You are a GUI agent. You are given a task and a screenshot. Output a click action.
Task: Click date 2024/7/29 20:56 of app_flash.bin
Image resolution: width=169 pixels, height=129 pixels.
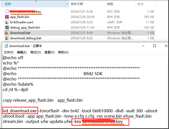click(x=83, y=17)
